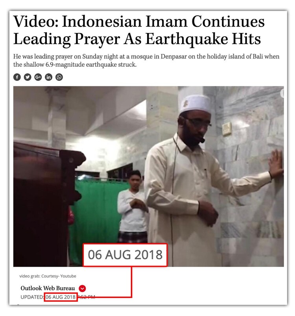Image resolution: width=295 pixels, height=316 pixels.
Task: Send the article through WhatsApp icon
Action: tap(59, 77)
